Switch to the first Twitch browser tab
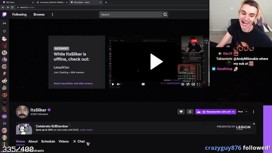The width and height of the screenshot is (272, 153). point(17,3)
